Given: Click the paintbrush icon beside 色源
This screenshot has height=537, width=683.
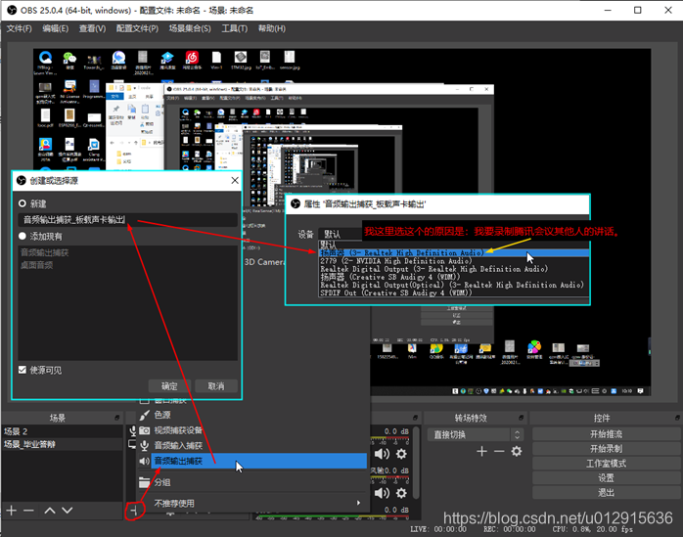Looking at the screenshot, I should tap(145, 415).
